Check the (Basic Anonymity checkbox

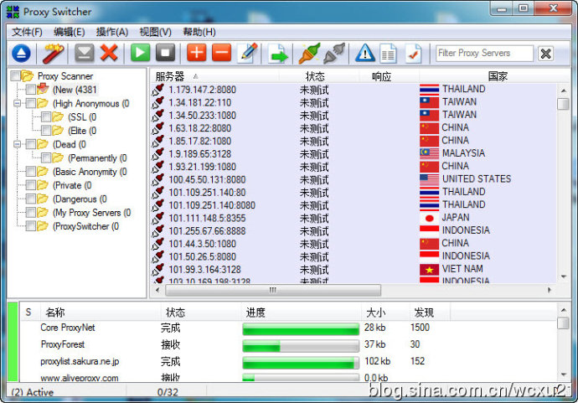pyautogui.click(x=31, y=172)
